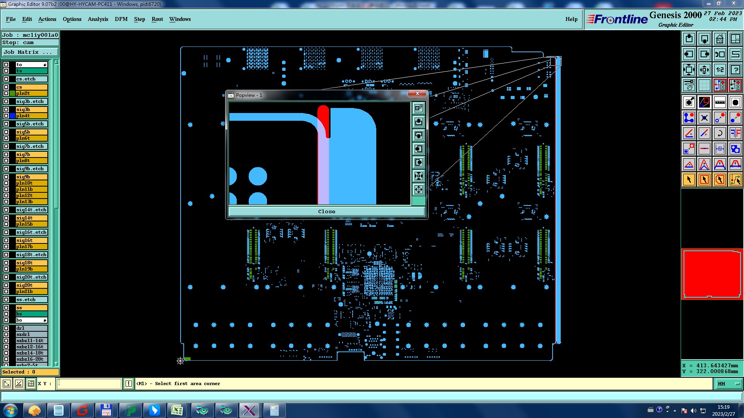Select the pln21b layer name

coord(31,291)
